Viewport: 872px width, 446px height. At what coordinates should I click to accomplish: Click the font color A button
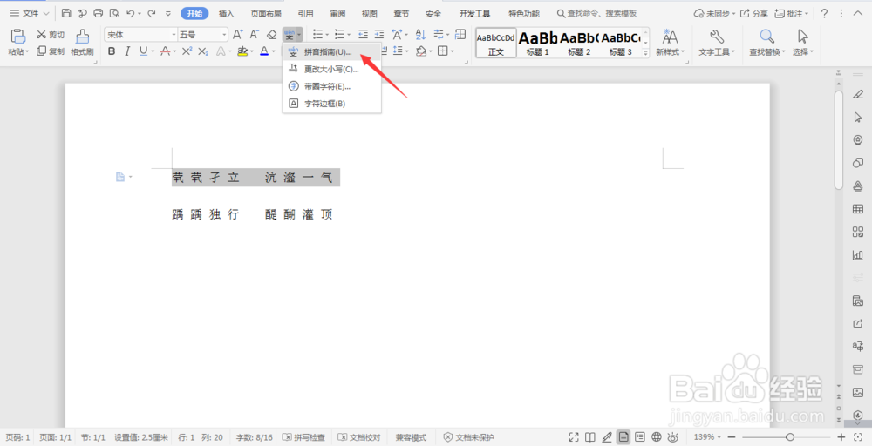pyautogui.click(x=264, y=51)
